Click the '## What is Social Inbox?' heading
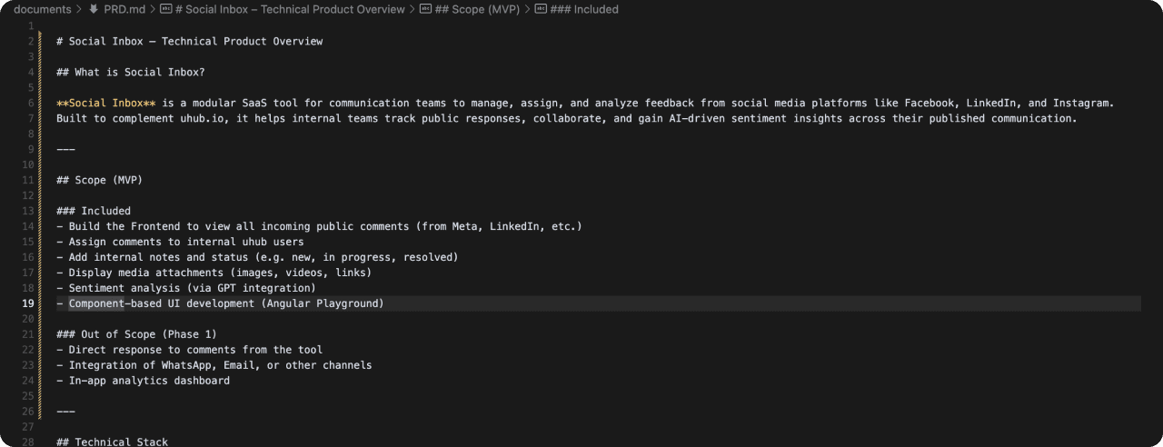 point(130,72)
